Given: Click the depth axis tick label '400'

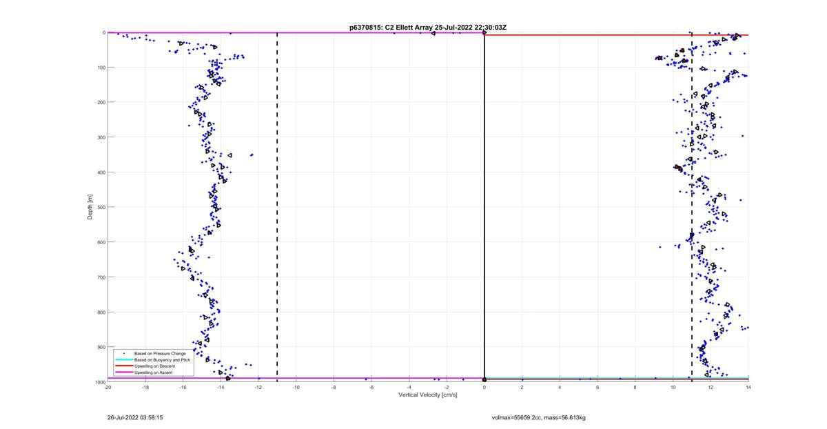Looking at the screenshot, I should click(101, 172).
